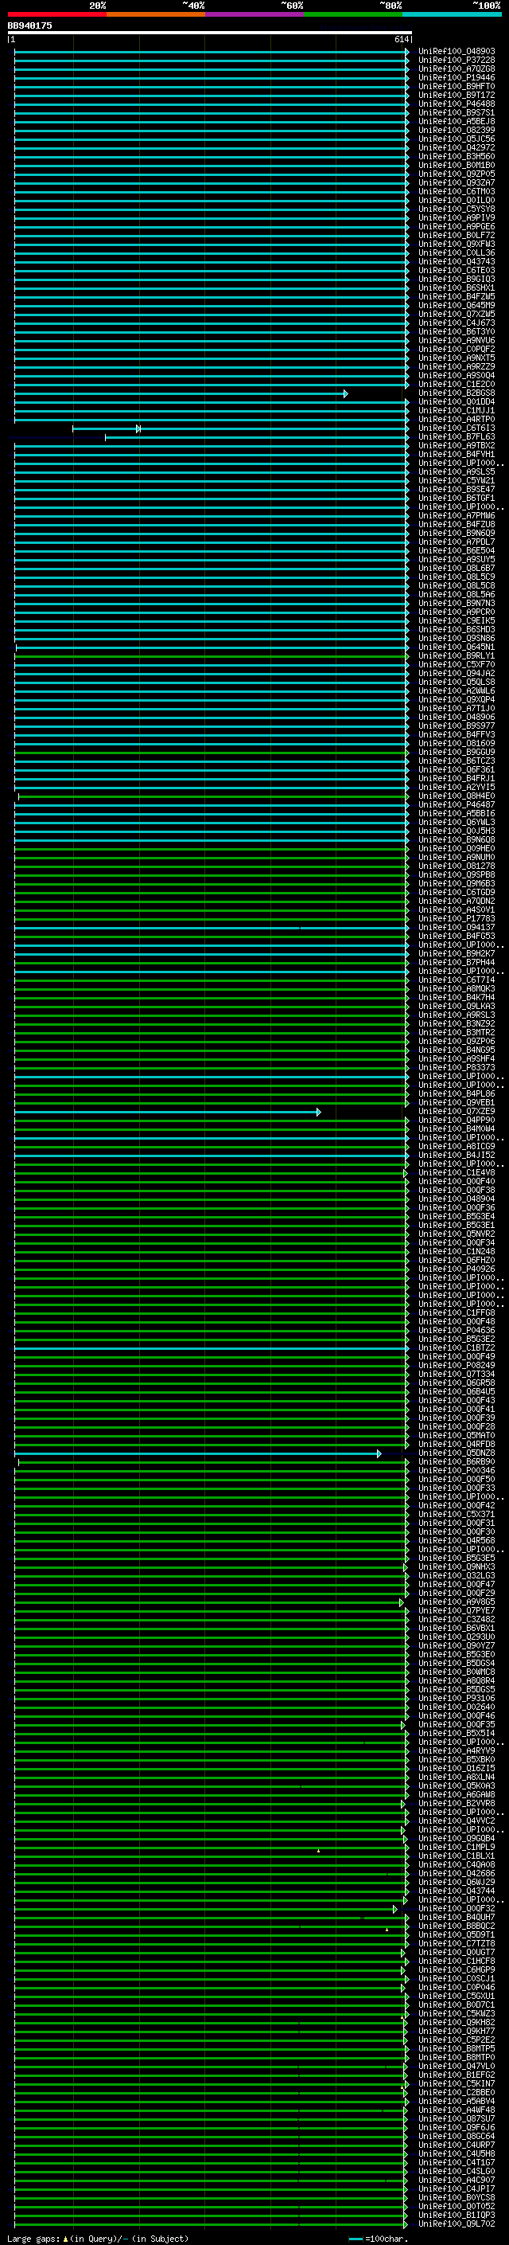
Task: Click the purple ~60% identity legend segment
Action: 255,14
